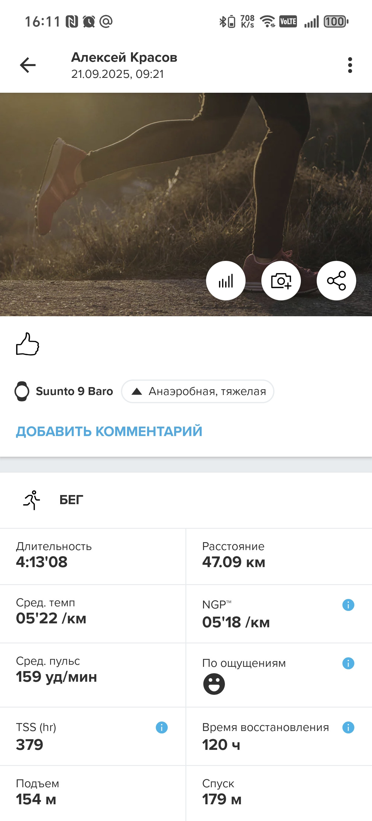Open the NGP info icon

point(348,604)
